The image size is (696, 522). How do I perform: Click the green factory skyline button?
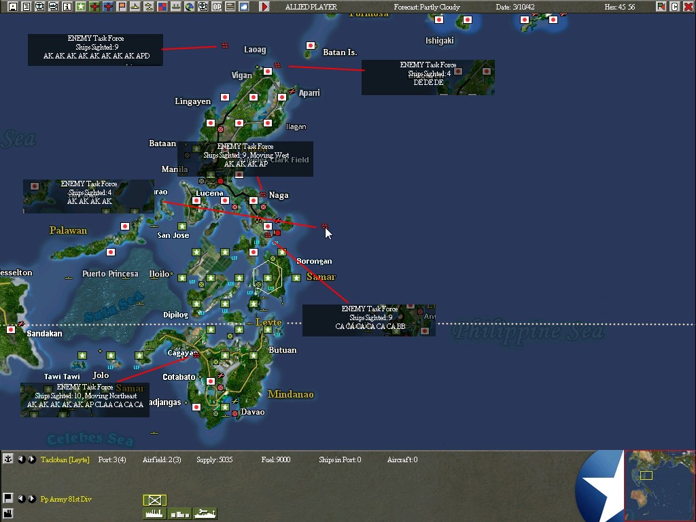(155, 514)
